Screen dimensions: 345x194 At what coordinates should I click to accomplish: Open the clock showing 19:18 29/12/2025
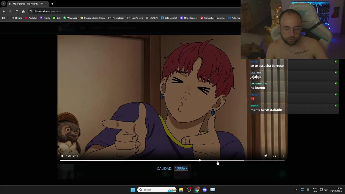(336, 190)
